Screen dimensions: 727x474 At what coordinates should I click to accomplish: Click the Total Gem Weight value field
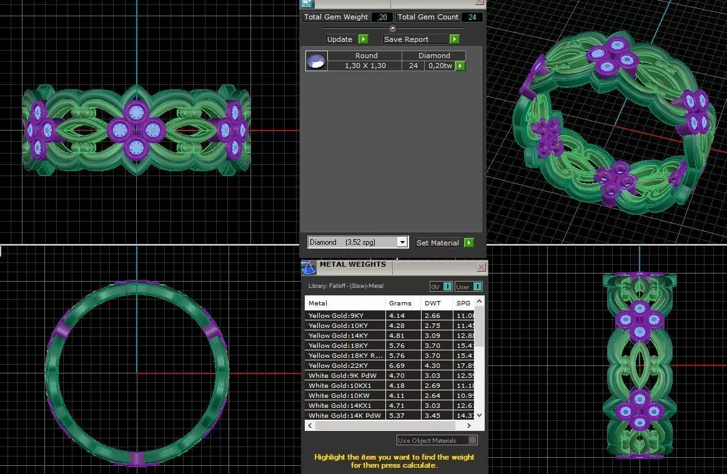click(x=382, y=17)
